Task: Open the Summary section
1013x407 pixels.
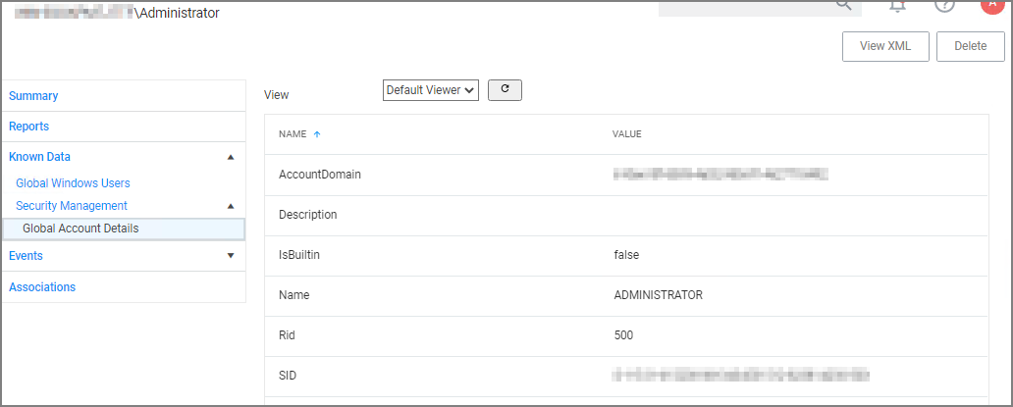Action: click(x=33, y=96)
